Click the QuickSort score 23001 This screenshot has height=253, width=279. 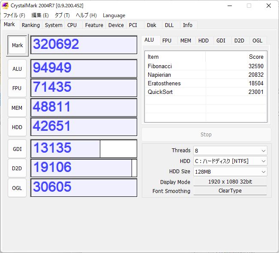(256, 92)
